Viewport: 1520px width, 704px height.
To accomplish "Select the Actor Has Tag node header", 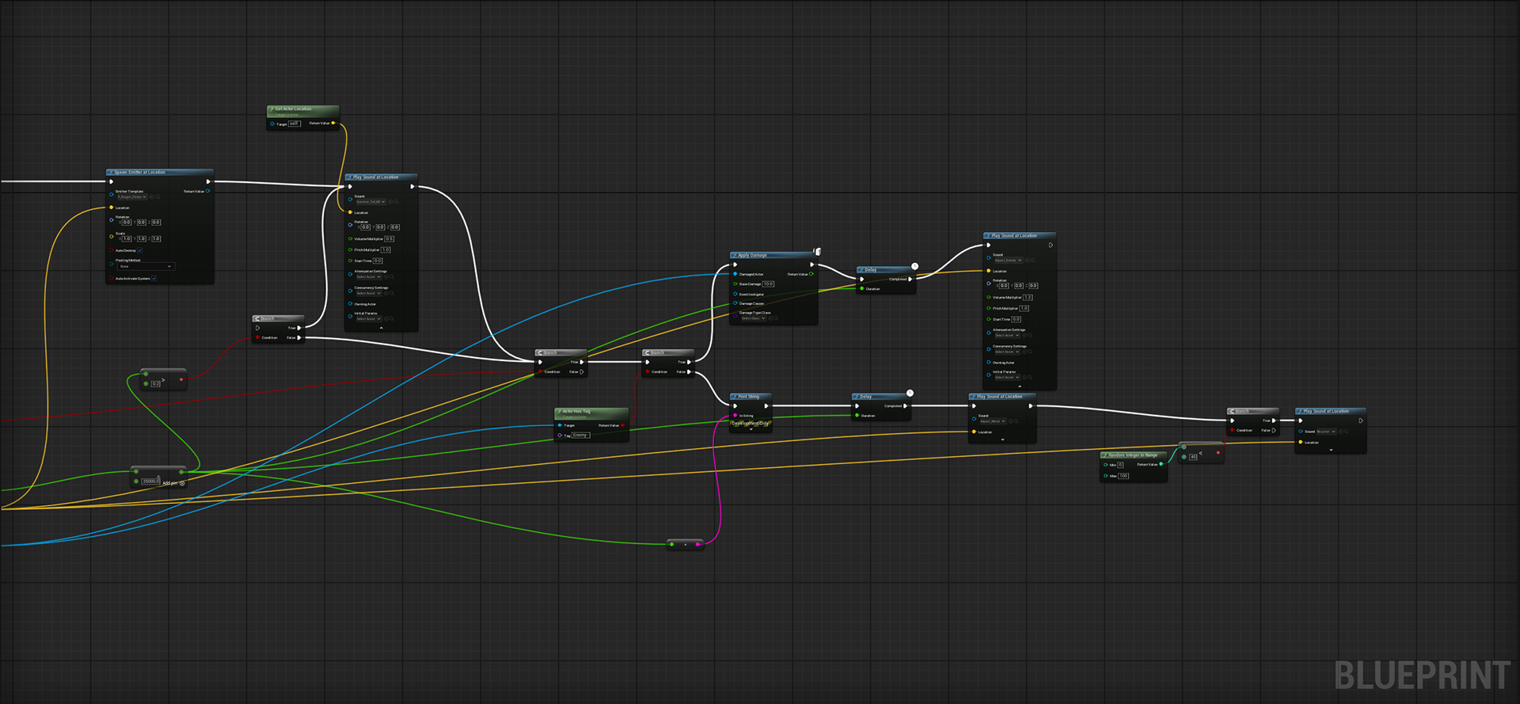I will 591,413.
